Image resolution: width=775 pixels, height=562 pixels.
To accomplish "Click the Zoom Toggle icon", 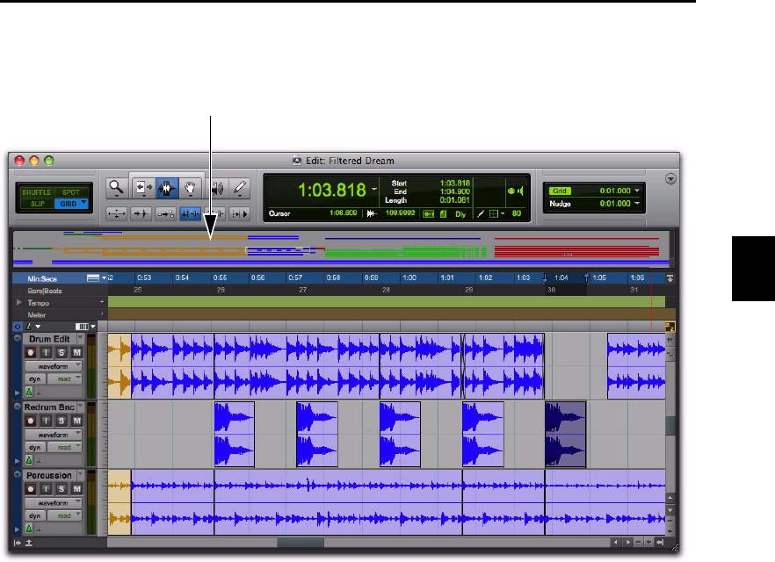I will pyautogui.click(x=115, y=213).
